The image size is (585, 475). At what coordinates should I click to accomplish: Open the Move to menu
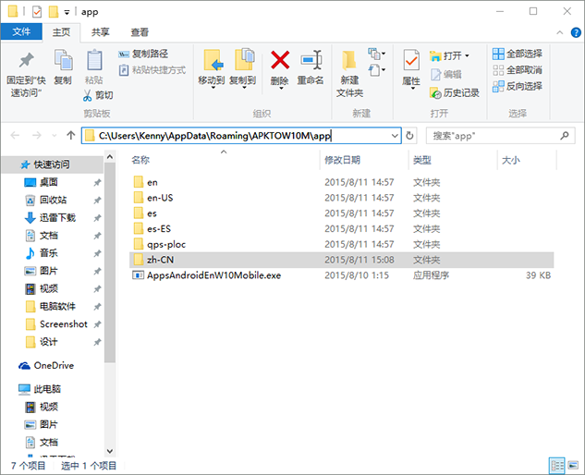click(212, 69)
